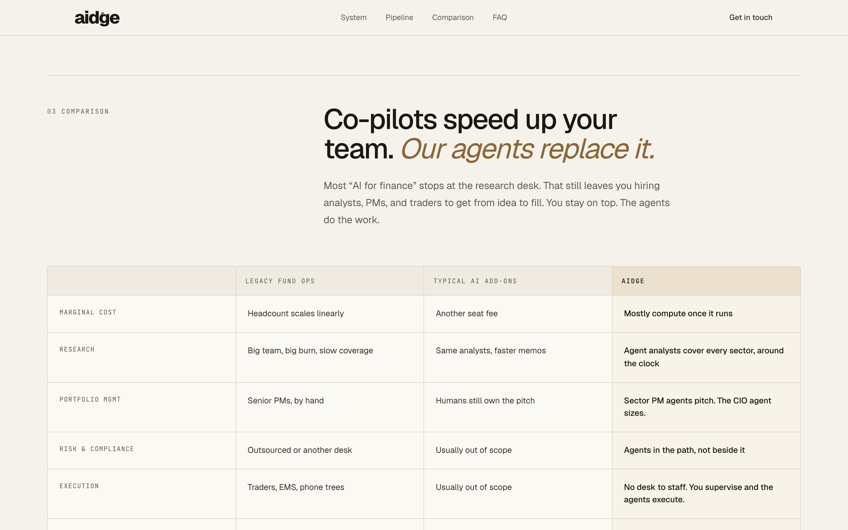Select the Marginal Cost row label
This screenshot has height=530, width=848.
coord(88,312)
